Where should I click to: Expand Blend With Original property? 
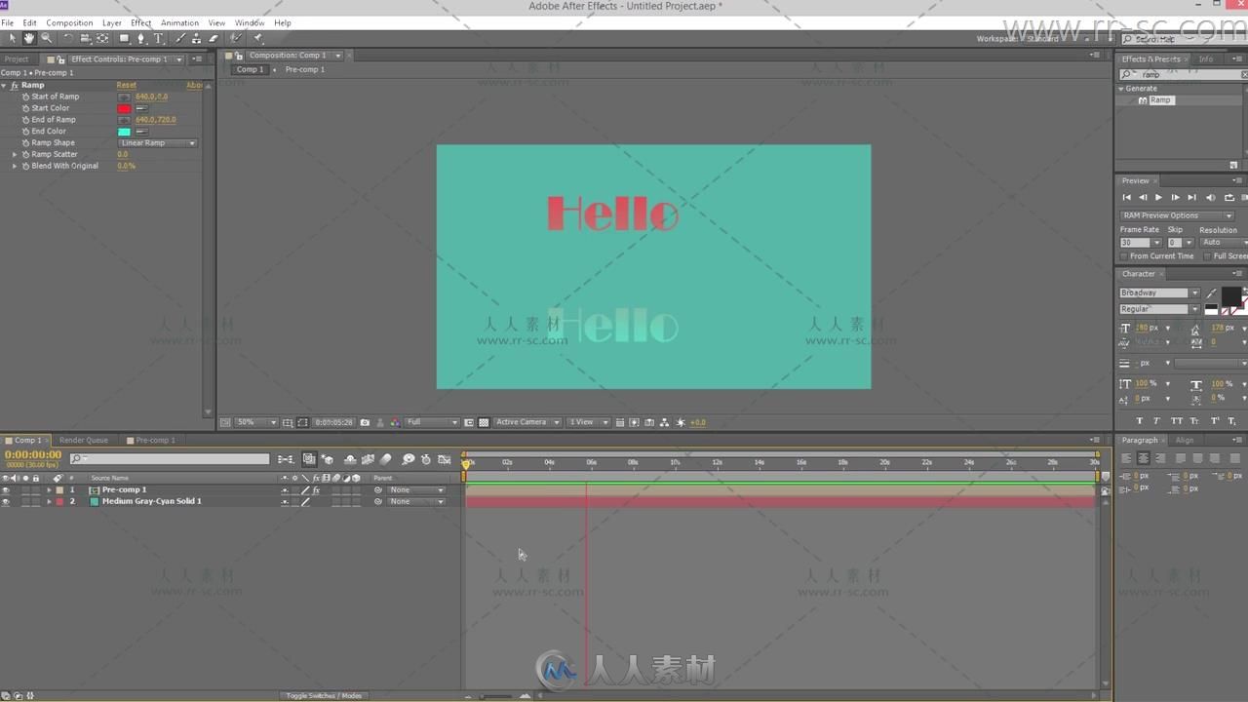[x=15, y=166]
